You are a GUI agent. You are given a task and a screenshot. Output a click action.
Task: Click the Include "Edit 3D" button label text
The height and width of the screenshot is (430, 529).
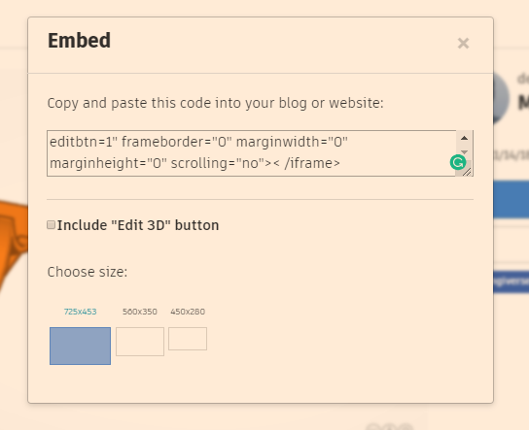click(138, 225)
